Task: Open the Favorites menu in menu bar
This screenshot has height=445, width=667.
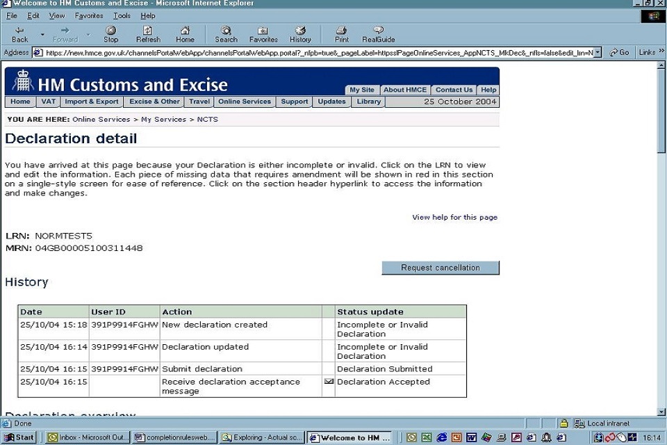Action: click(89, 15)
